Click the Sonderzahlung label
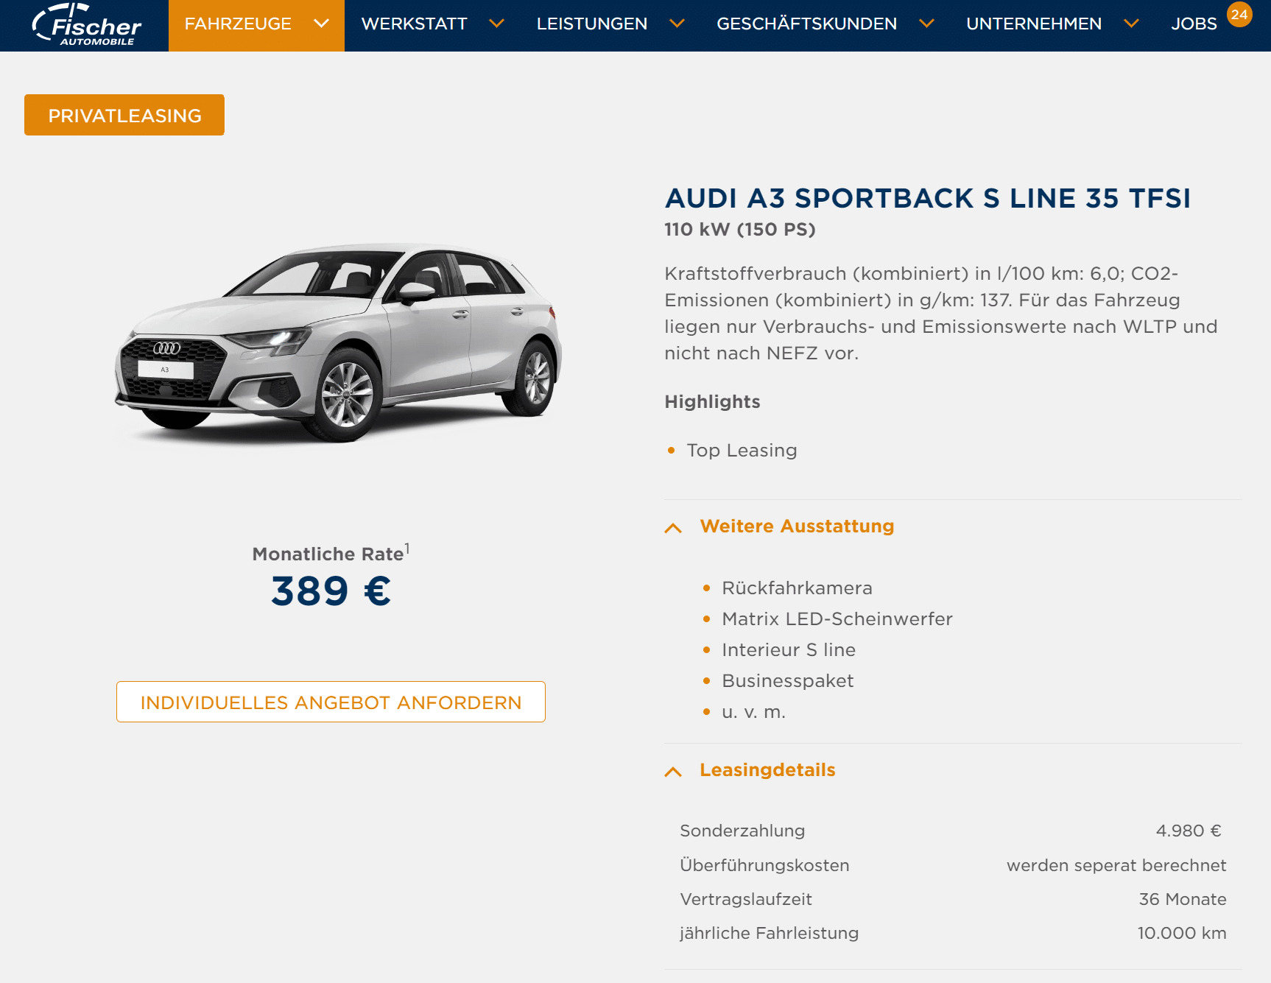Viewport: 1271px width, 983px height. click(742, 831)
